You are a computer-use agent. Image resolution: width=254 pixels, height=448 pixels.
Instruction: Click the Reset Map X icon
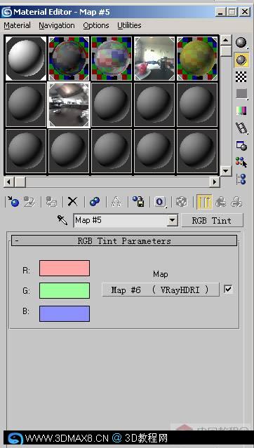click(72, 202)
